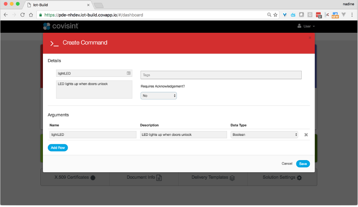Expand the User menu in header
Viewport: 358px width, 207px height.
(x=306, y=26)
